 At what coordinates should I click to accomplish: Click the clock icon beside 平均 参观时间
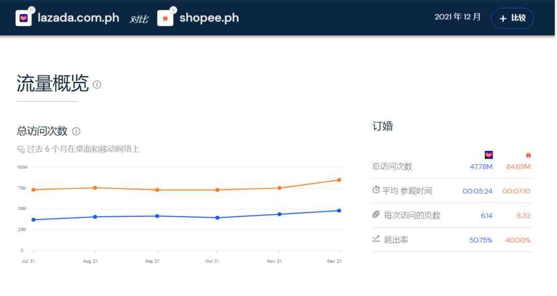point(376,190)
